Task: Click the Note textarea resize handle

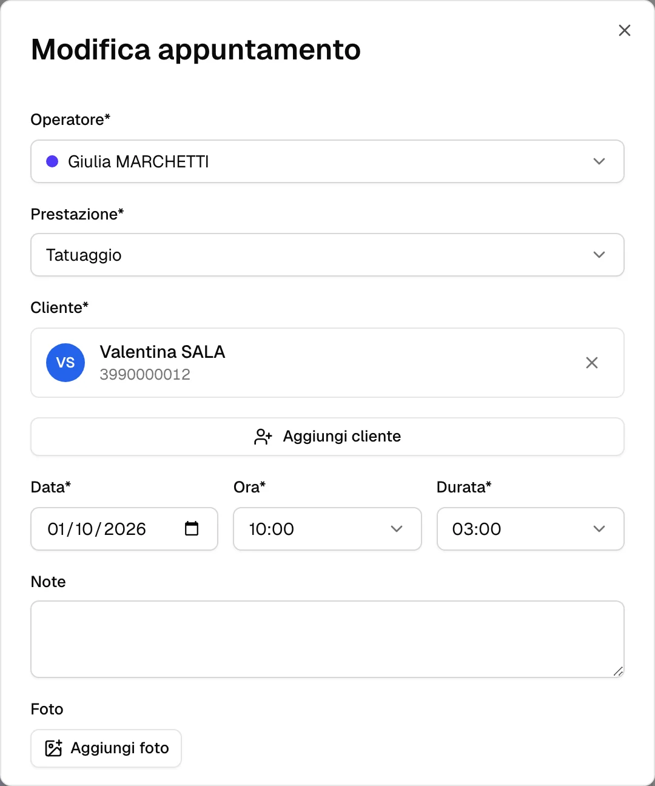Action: pyautogui.click(x=618, y=671)
